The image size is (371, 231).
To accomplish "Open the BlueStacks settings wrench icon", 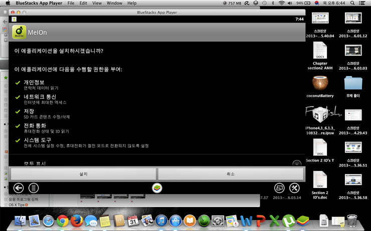I will [x=294, y=188].
